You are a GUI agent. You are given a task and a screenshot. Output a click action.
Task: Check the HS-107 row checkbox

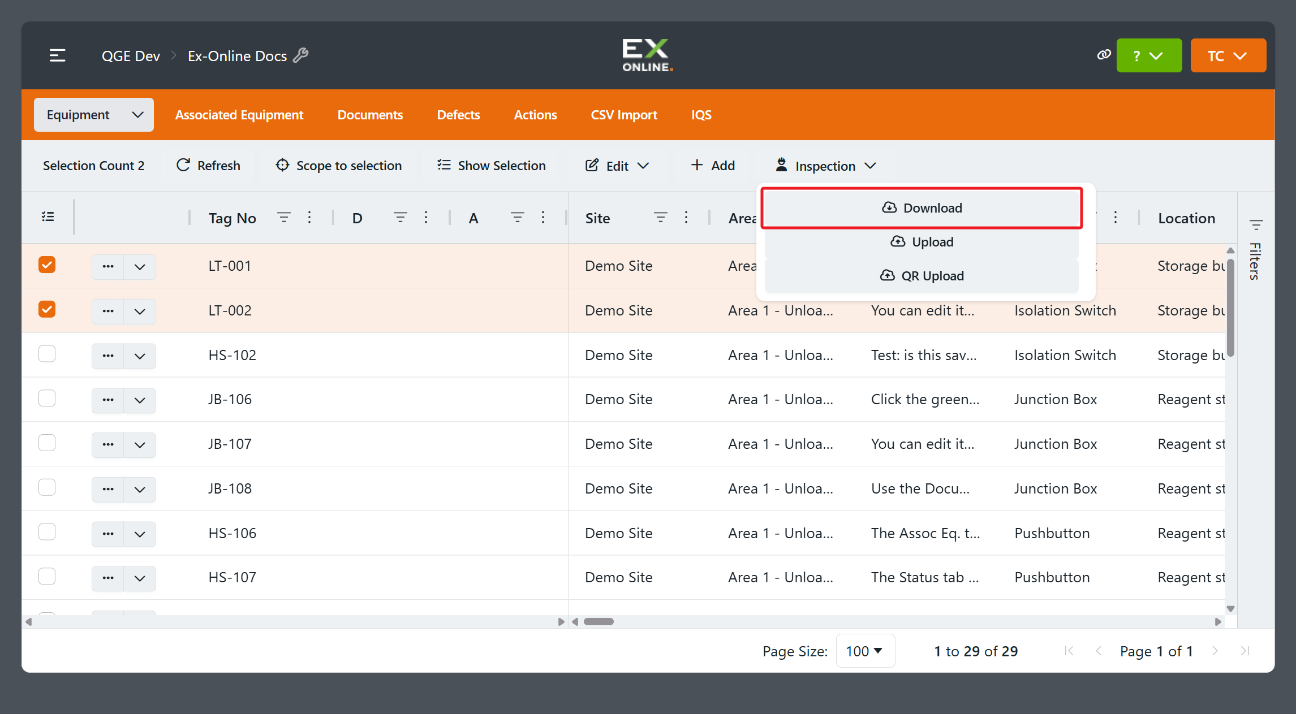[x=47, y=576]
